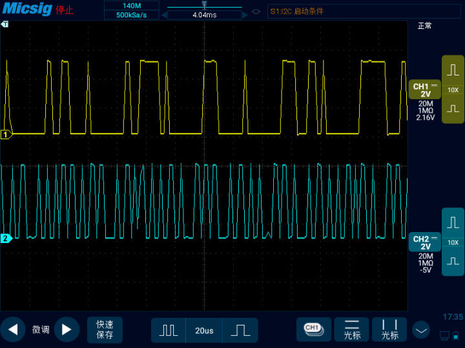Tap the 4.04ms horizontal position bar

tap(204, 15)
